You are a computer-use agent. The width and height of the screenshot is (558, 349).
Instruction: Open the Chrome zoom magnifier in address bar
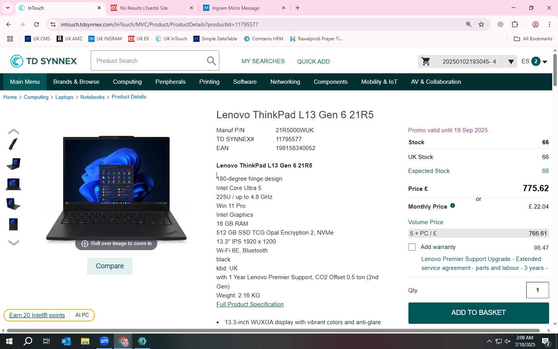468,24
